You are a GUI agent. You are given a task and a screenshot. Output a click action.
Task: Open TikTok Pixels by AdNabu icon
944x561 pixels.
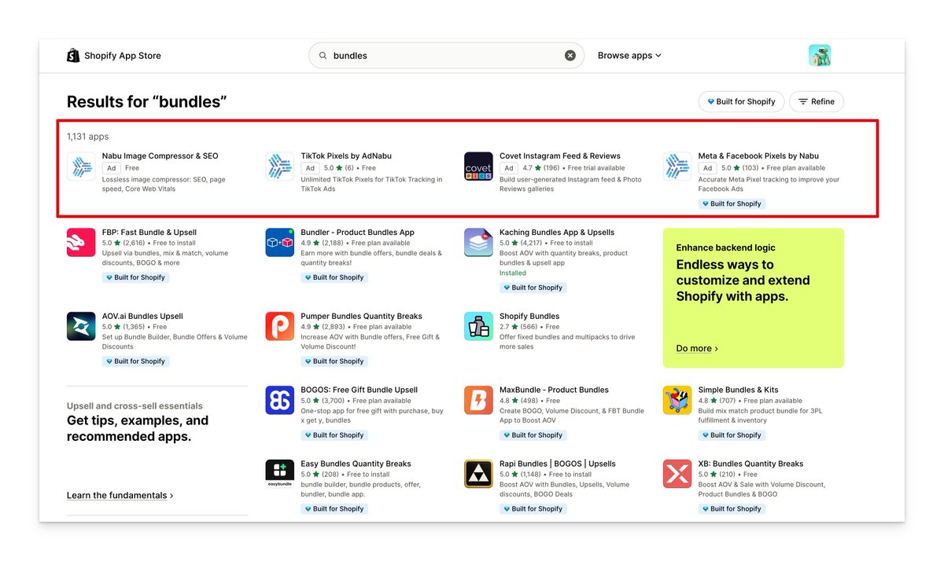click(x=280, y=167)
